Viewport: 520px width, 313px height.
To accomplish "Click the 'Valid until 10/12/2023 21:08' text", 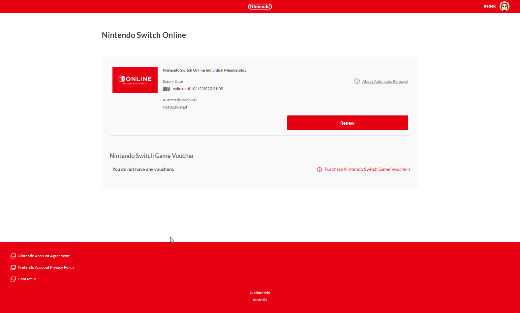I will tap(198, 89).
